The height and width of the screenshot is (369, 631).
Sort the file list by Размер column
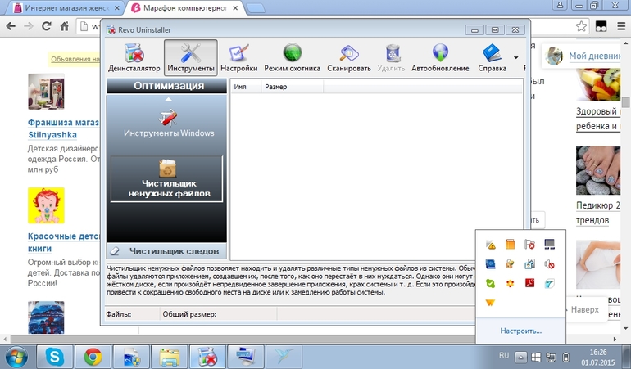293,87
